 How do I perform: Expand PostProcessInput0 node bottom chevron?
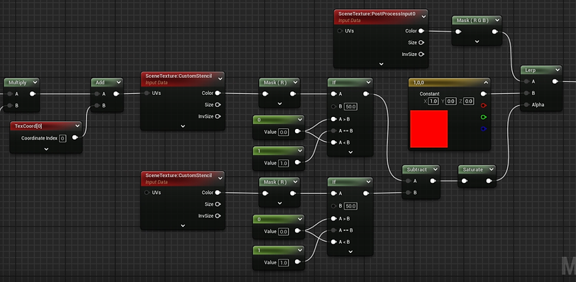coord(381,64)
